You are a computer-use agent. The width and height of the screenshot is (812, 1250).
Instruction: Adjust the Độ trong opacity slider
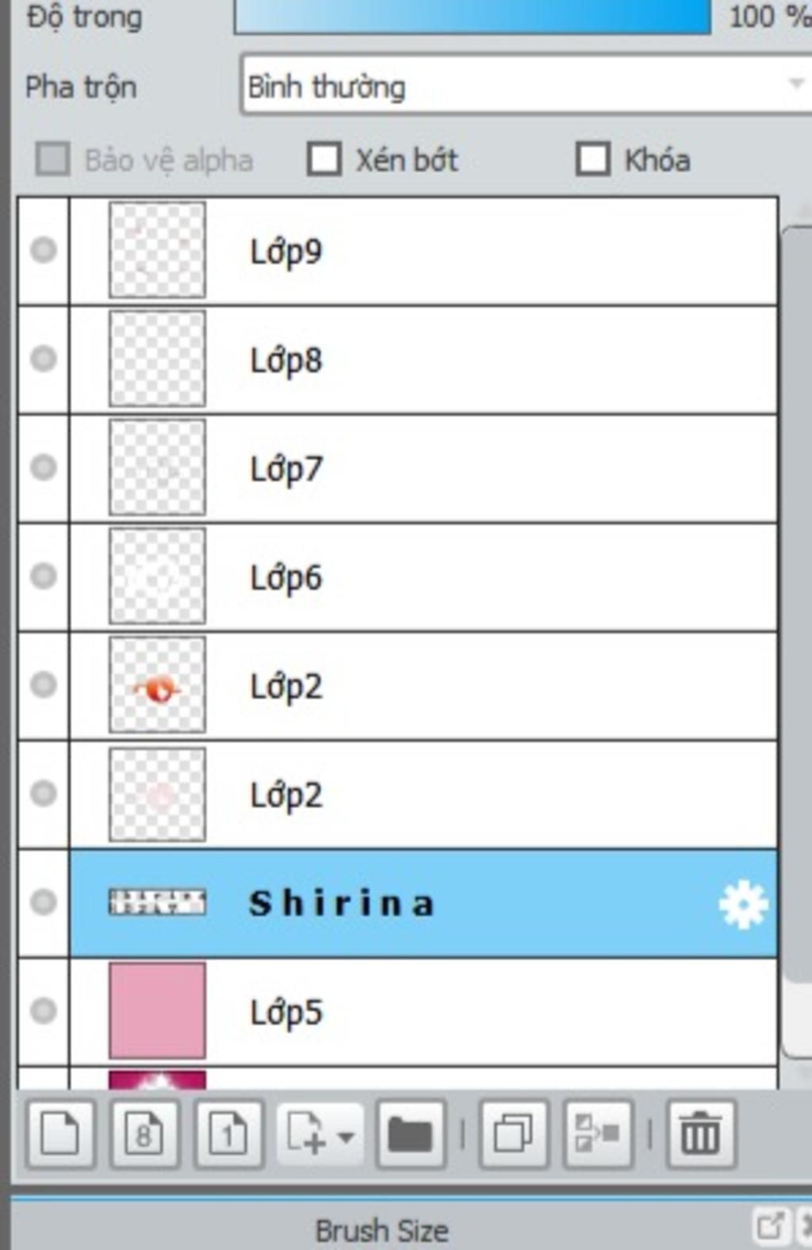point(472,17)
